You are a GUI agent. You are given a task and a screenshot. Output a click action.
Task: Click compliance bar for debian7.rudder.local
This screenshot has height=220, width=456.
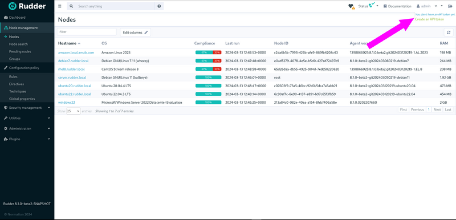pyautogui.click(x=208, y=61)
